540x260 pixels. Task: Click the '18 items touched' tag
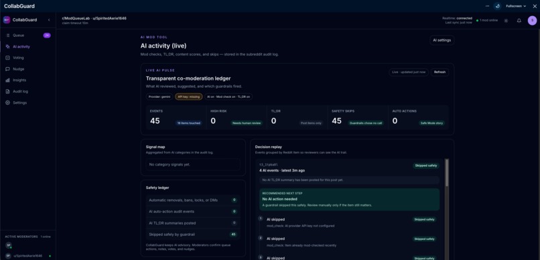(x=188, y=123)
